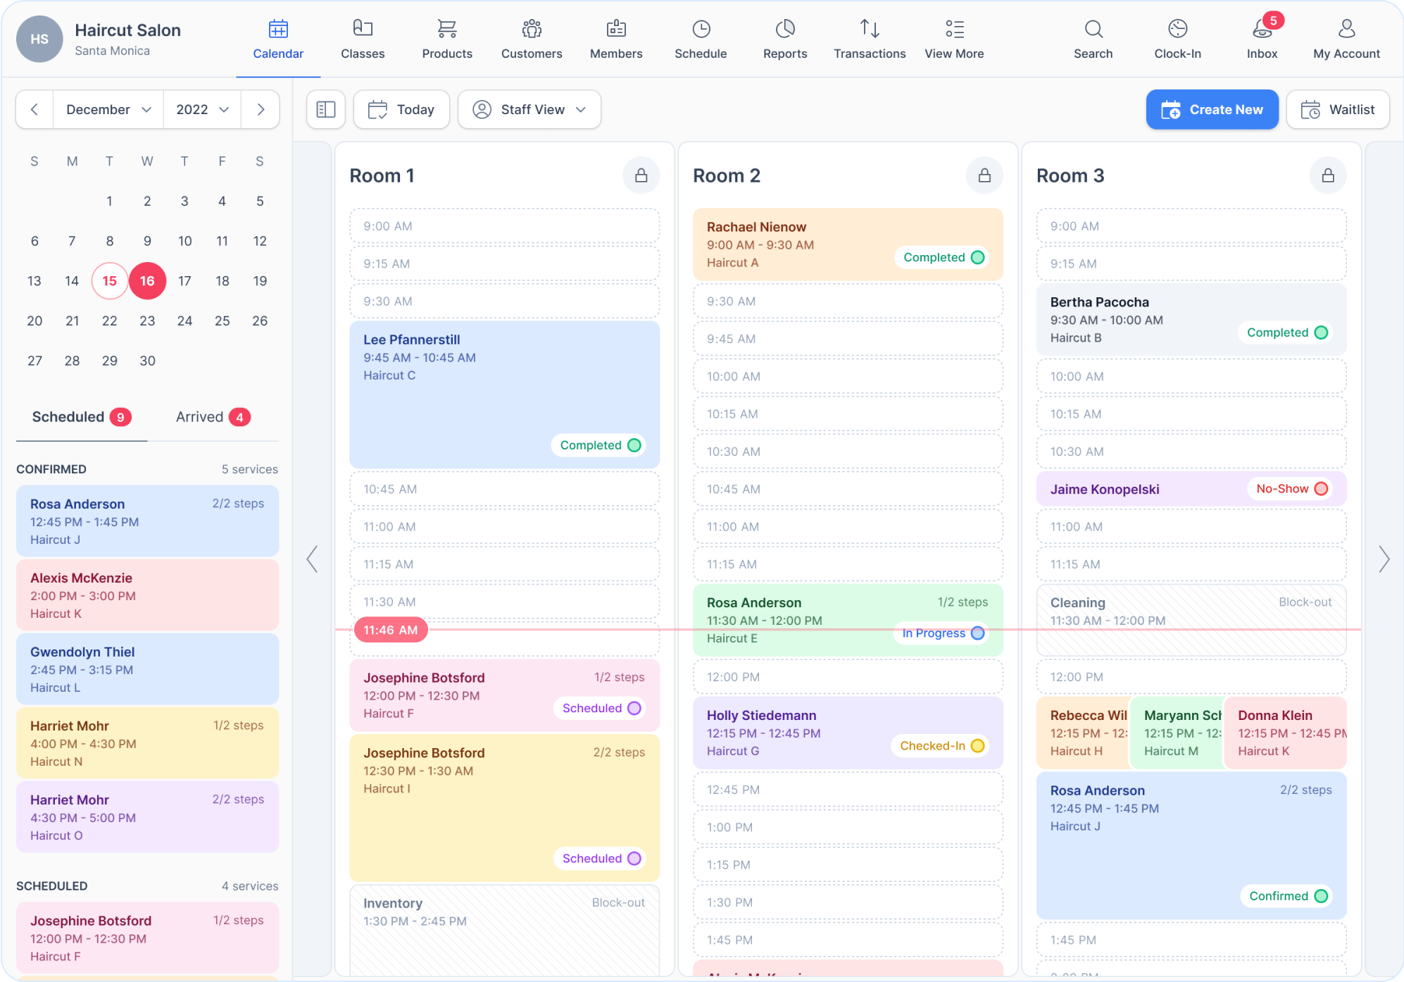1404x982 pixels.
Task: Open the Transactions arrows icon
Action: (x=870, y=29)
